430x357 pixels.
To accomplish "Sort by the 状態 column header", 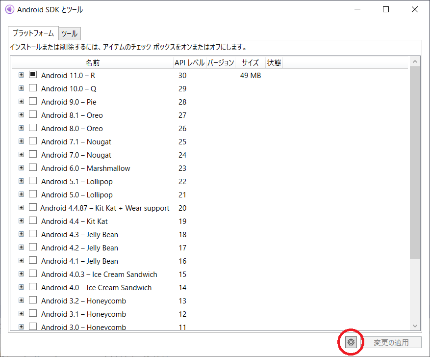I will coord(274,63).
